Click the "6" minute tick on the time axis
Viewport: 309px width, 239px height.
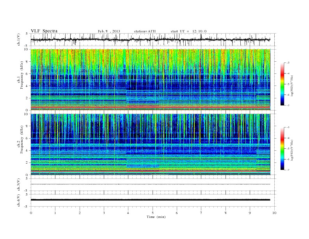point(177,213)
